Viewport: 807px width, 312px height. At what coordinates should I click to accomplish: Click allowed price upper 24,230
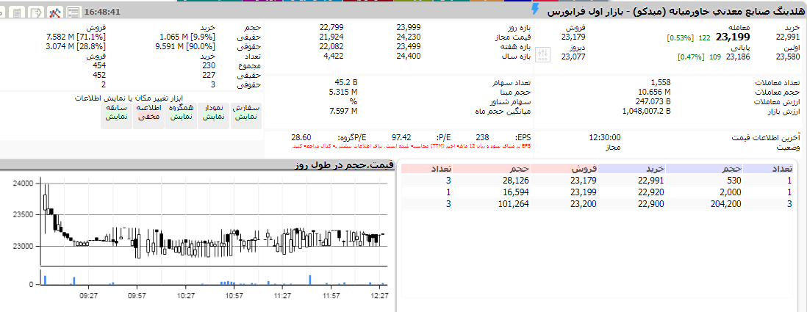[x=409, y=37]
